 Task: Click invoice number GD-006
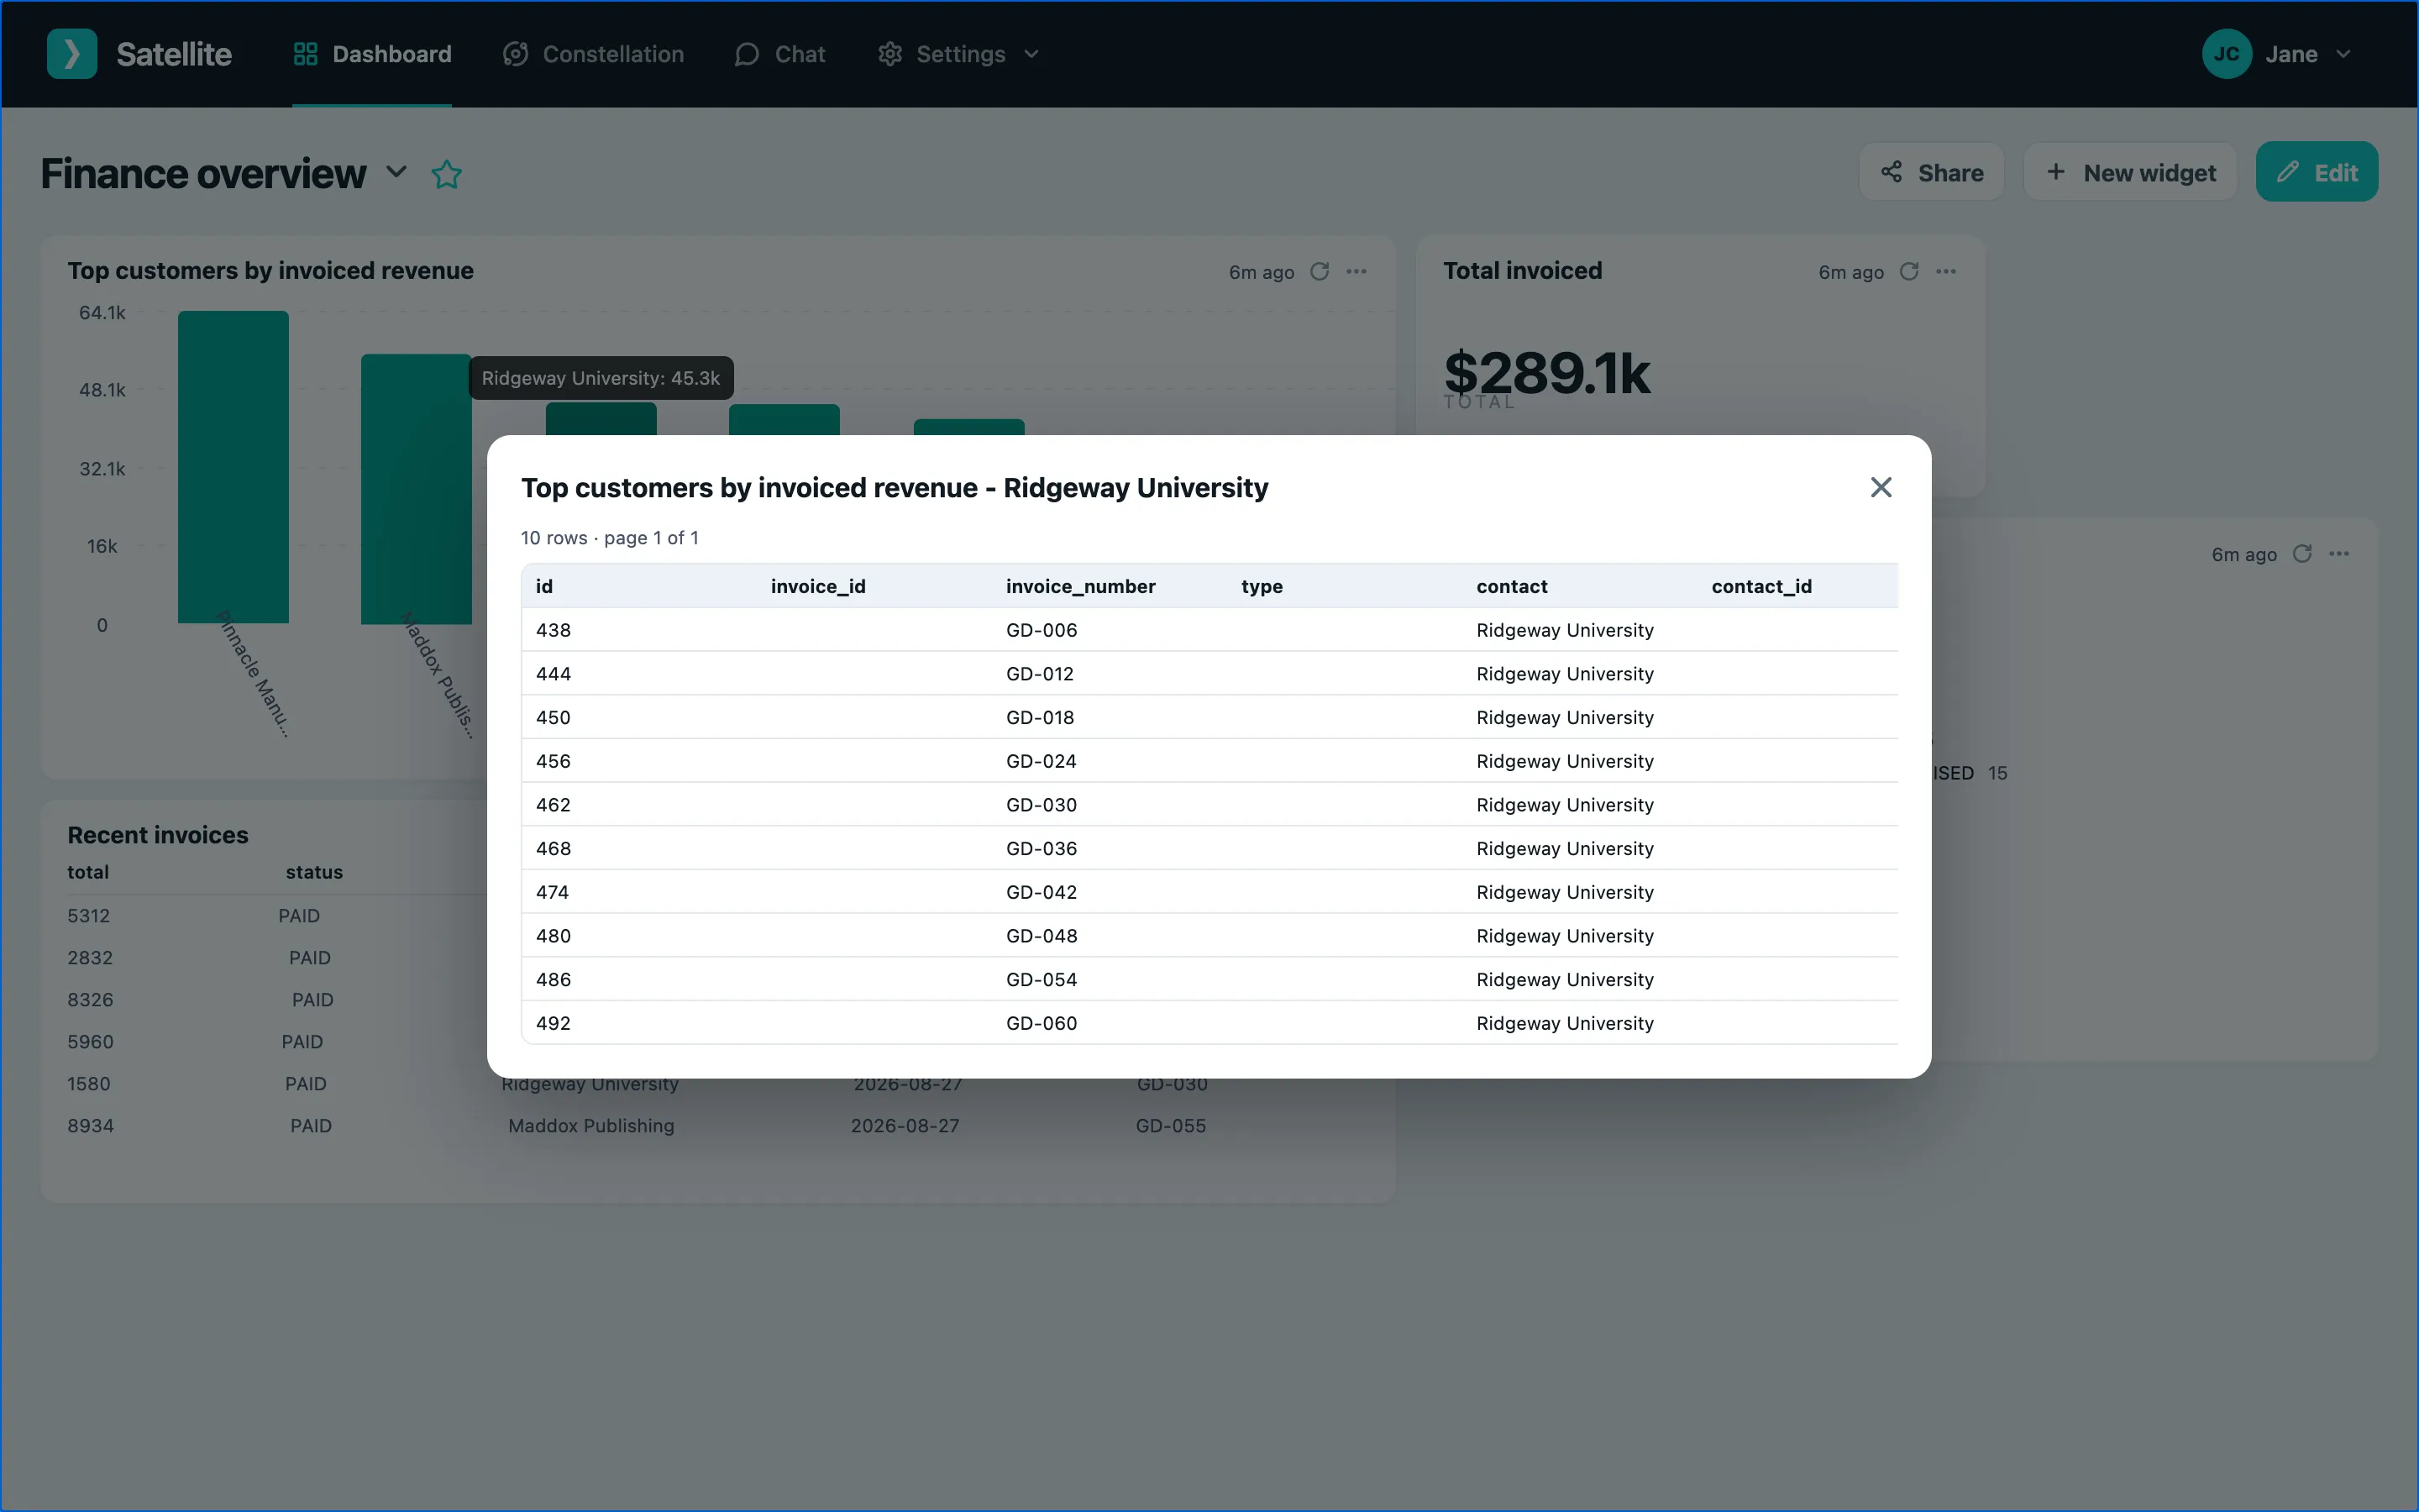(x=1042, y=630)
